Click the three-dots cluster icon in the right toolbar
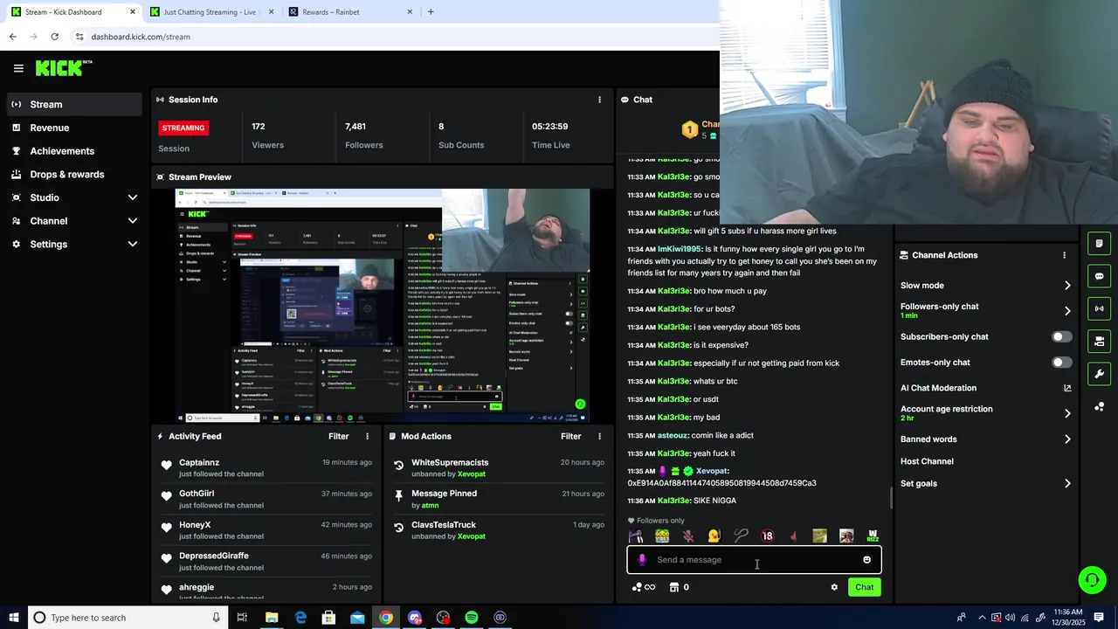1118x629 pixels. [1099, 407]
